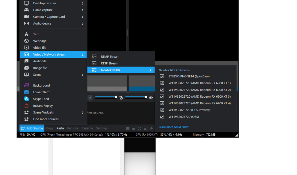Click the window resize grip in status bar

(236, 135)
